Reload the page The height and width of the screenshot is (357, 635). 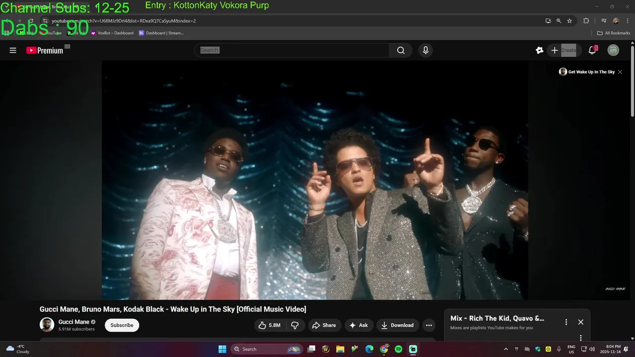[x=31, y=21]
